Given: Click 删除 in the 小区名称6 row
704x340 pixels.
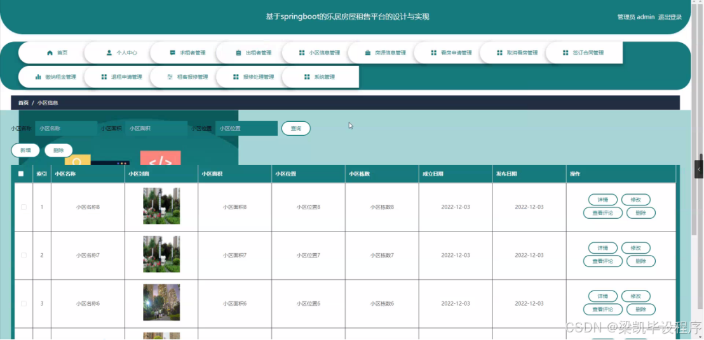Looking at the screenshot, I should (640, 310).
